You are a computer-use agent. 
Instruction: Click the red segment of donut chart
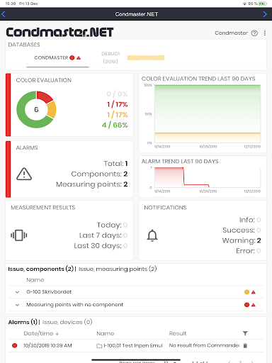pos(45,96)
